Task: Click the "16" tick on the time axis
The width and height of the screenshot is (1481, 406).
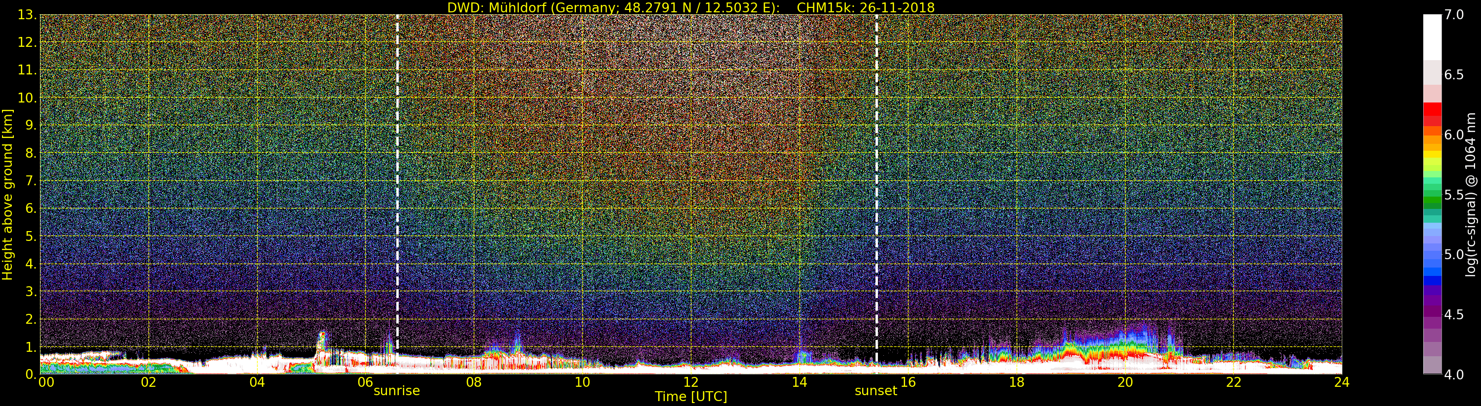Action: click(908, 382)
